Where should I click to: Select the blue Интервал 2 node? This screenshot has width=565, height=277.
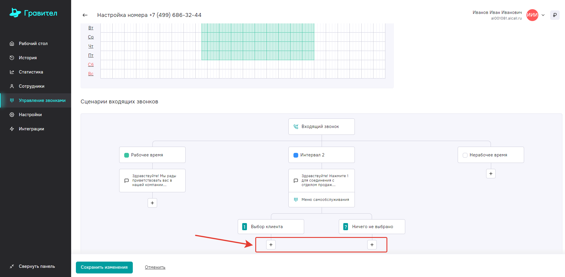321,155
